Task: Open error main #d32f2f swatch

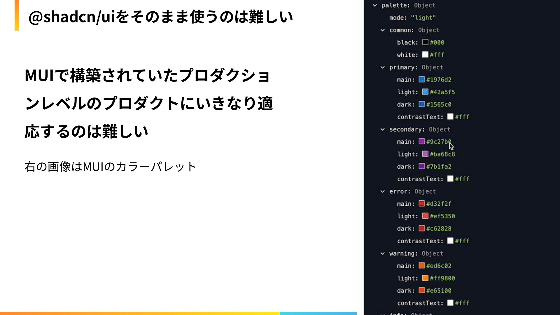Action: pyautogui.click(x=422, y=204)
